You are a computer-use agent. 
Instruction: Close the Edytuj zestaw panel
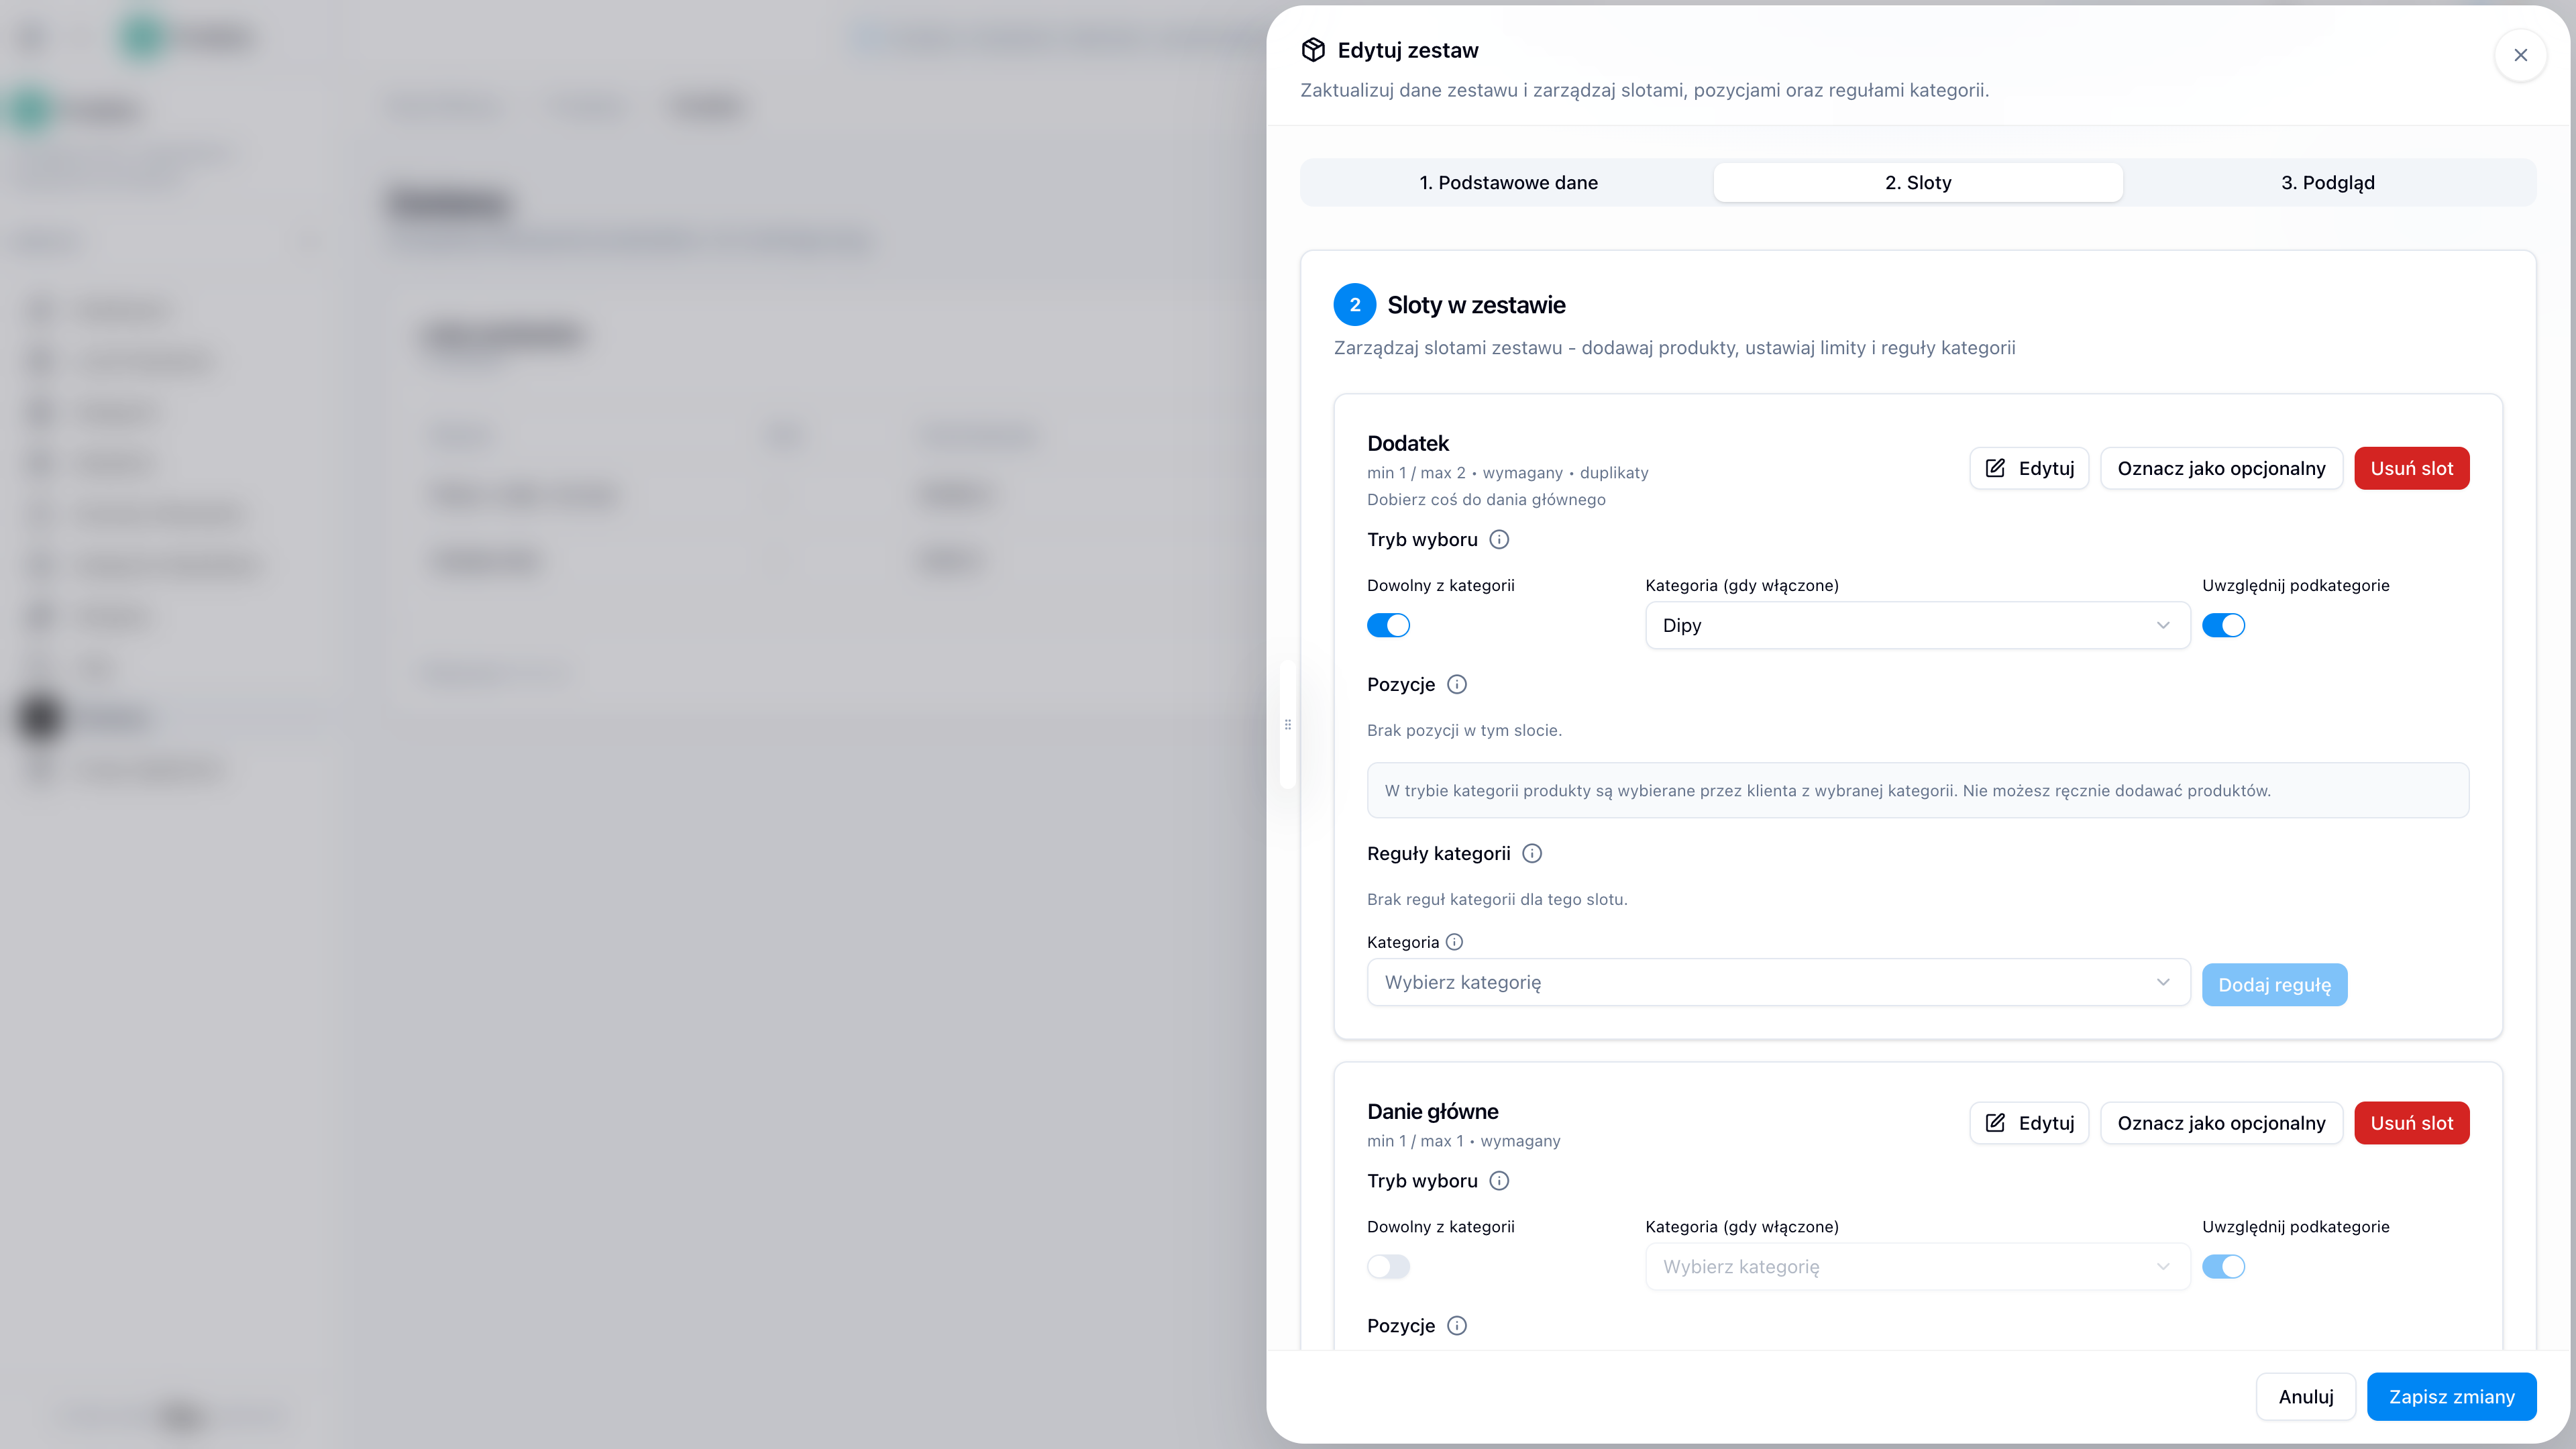click(2520, 55)
